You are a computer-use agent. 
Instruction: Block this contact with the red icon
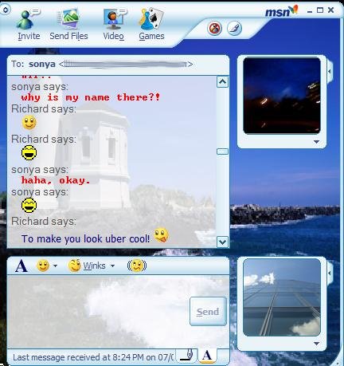(214, 29)
